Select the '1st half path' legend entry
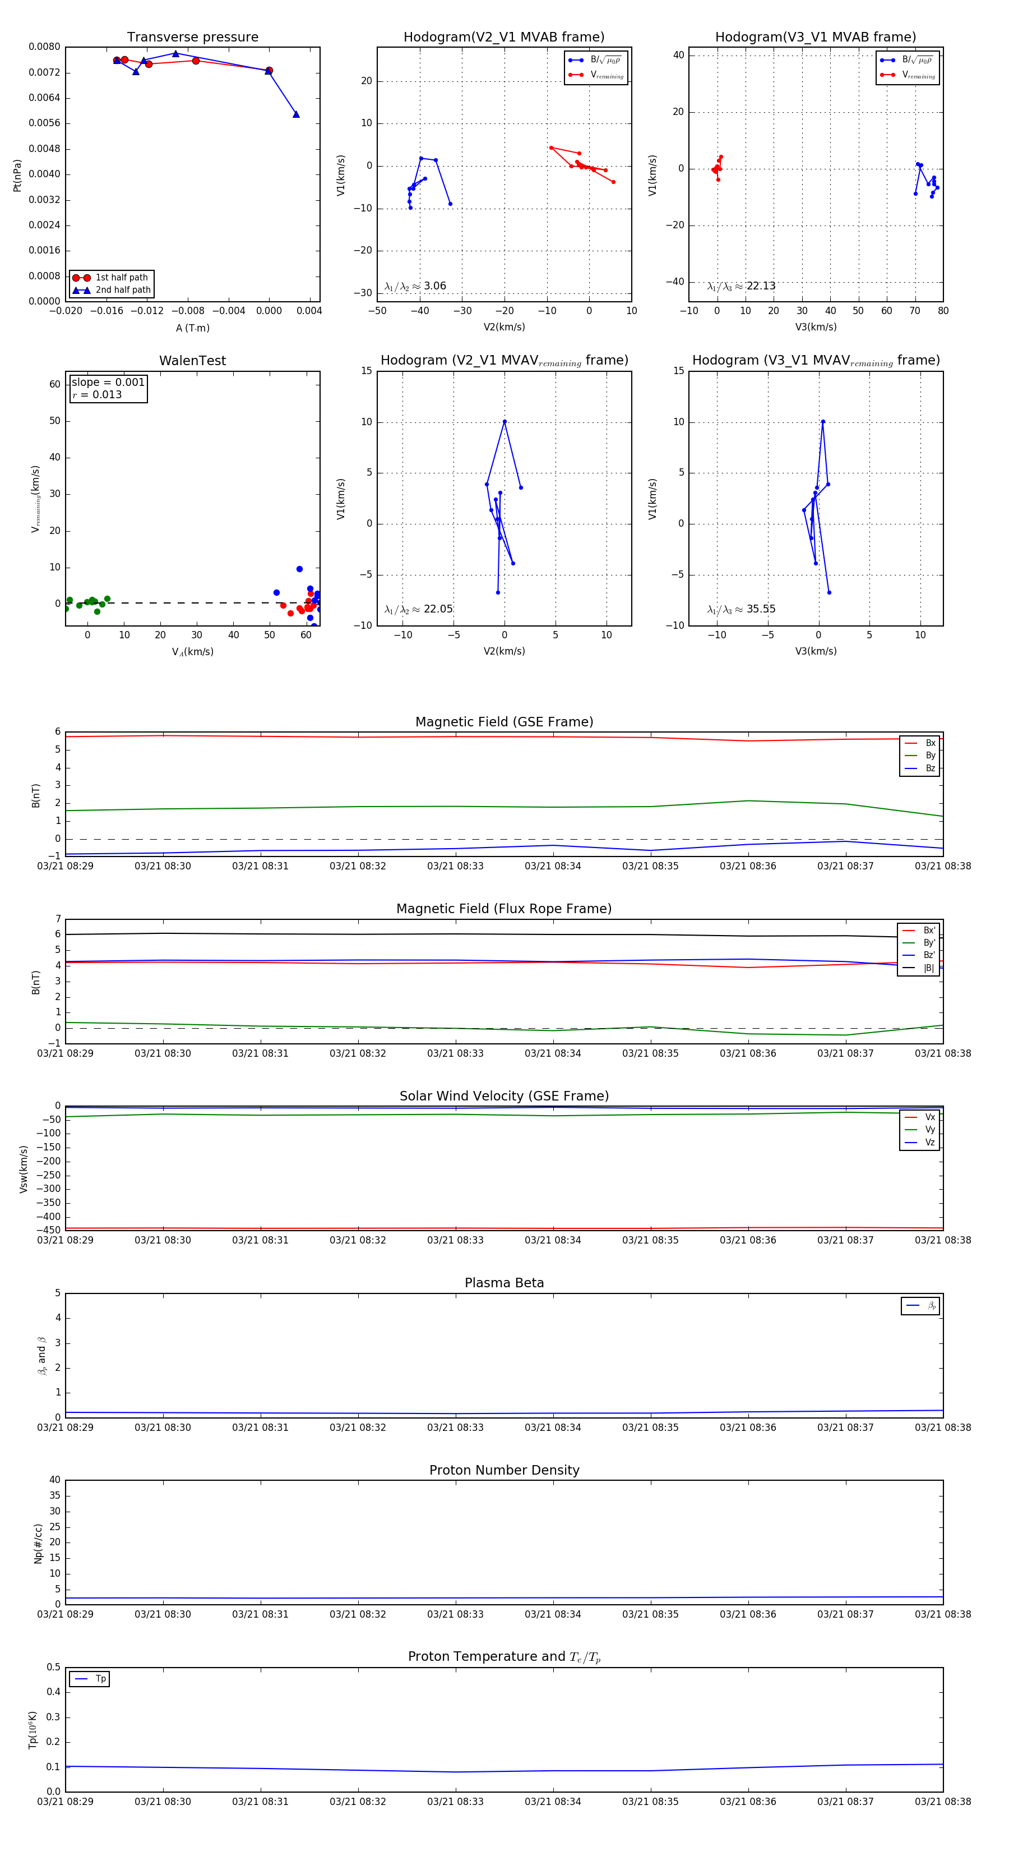1009x1851 pixels. click(110, 277)
